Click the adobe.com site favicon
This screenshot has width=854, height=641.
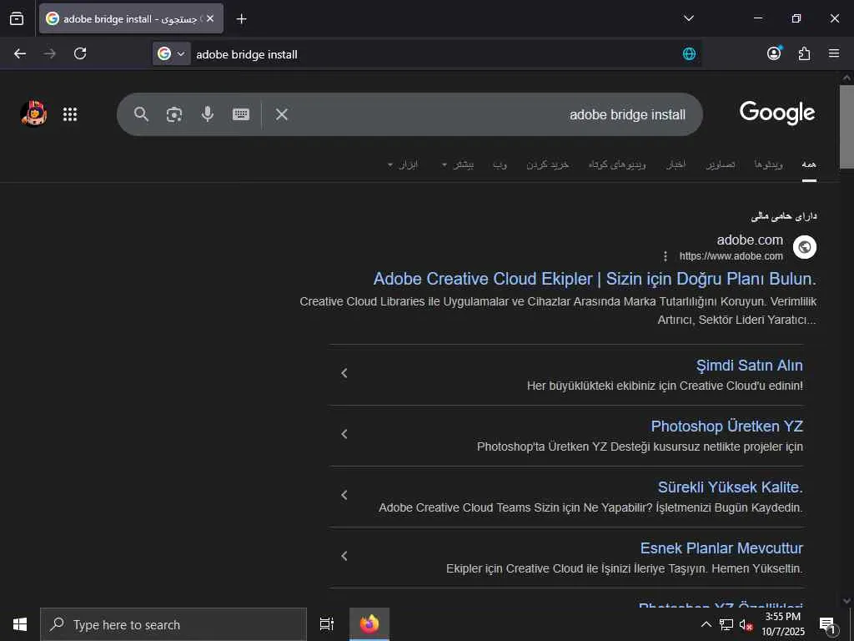(805, 247)
